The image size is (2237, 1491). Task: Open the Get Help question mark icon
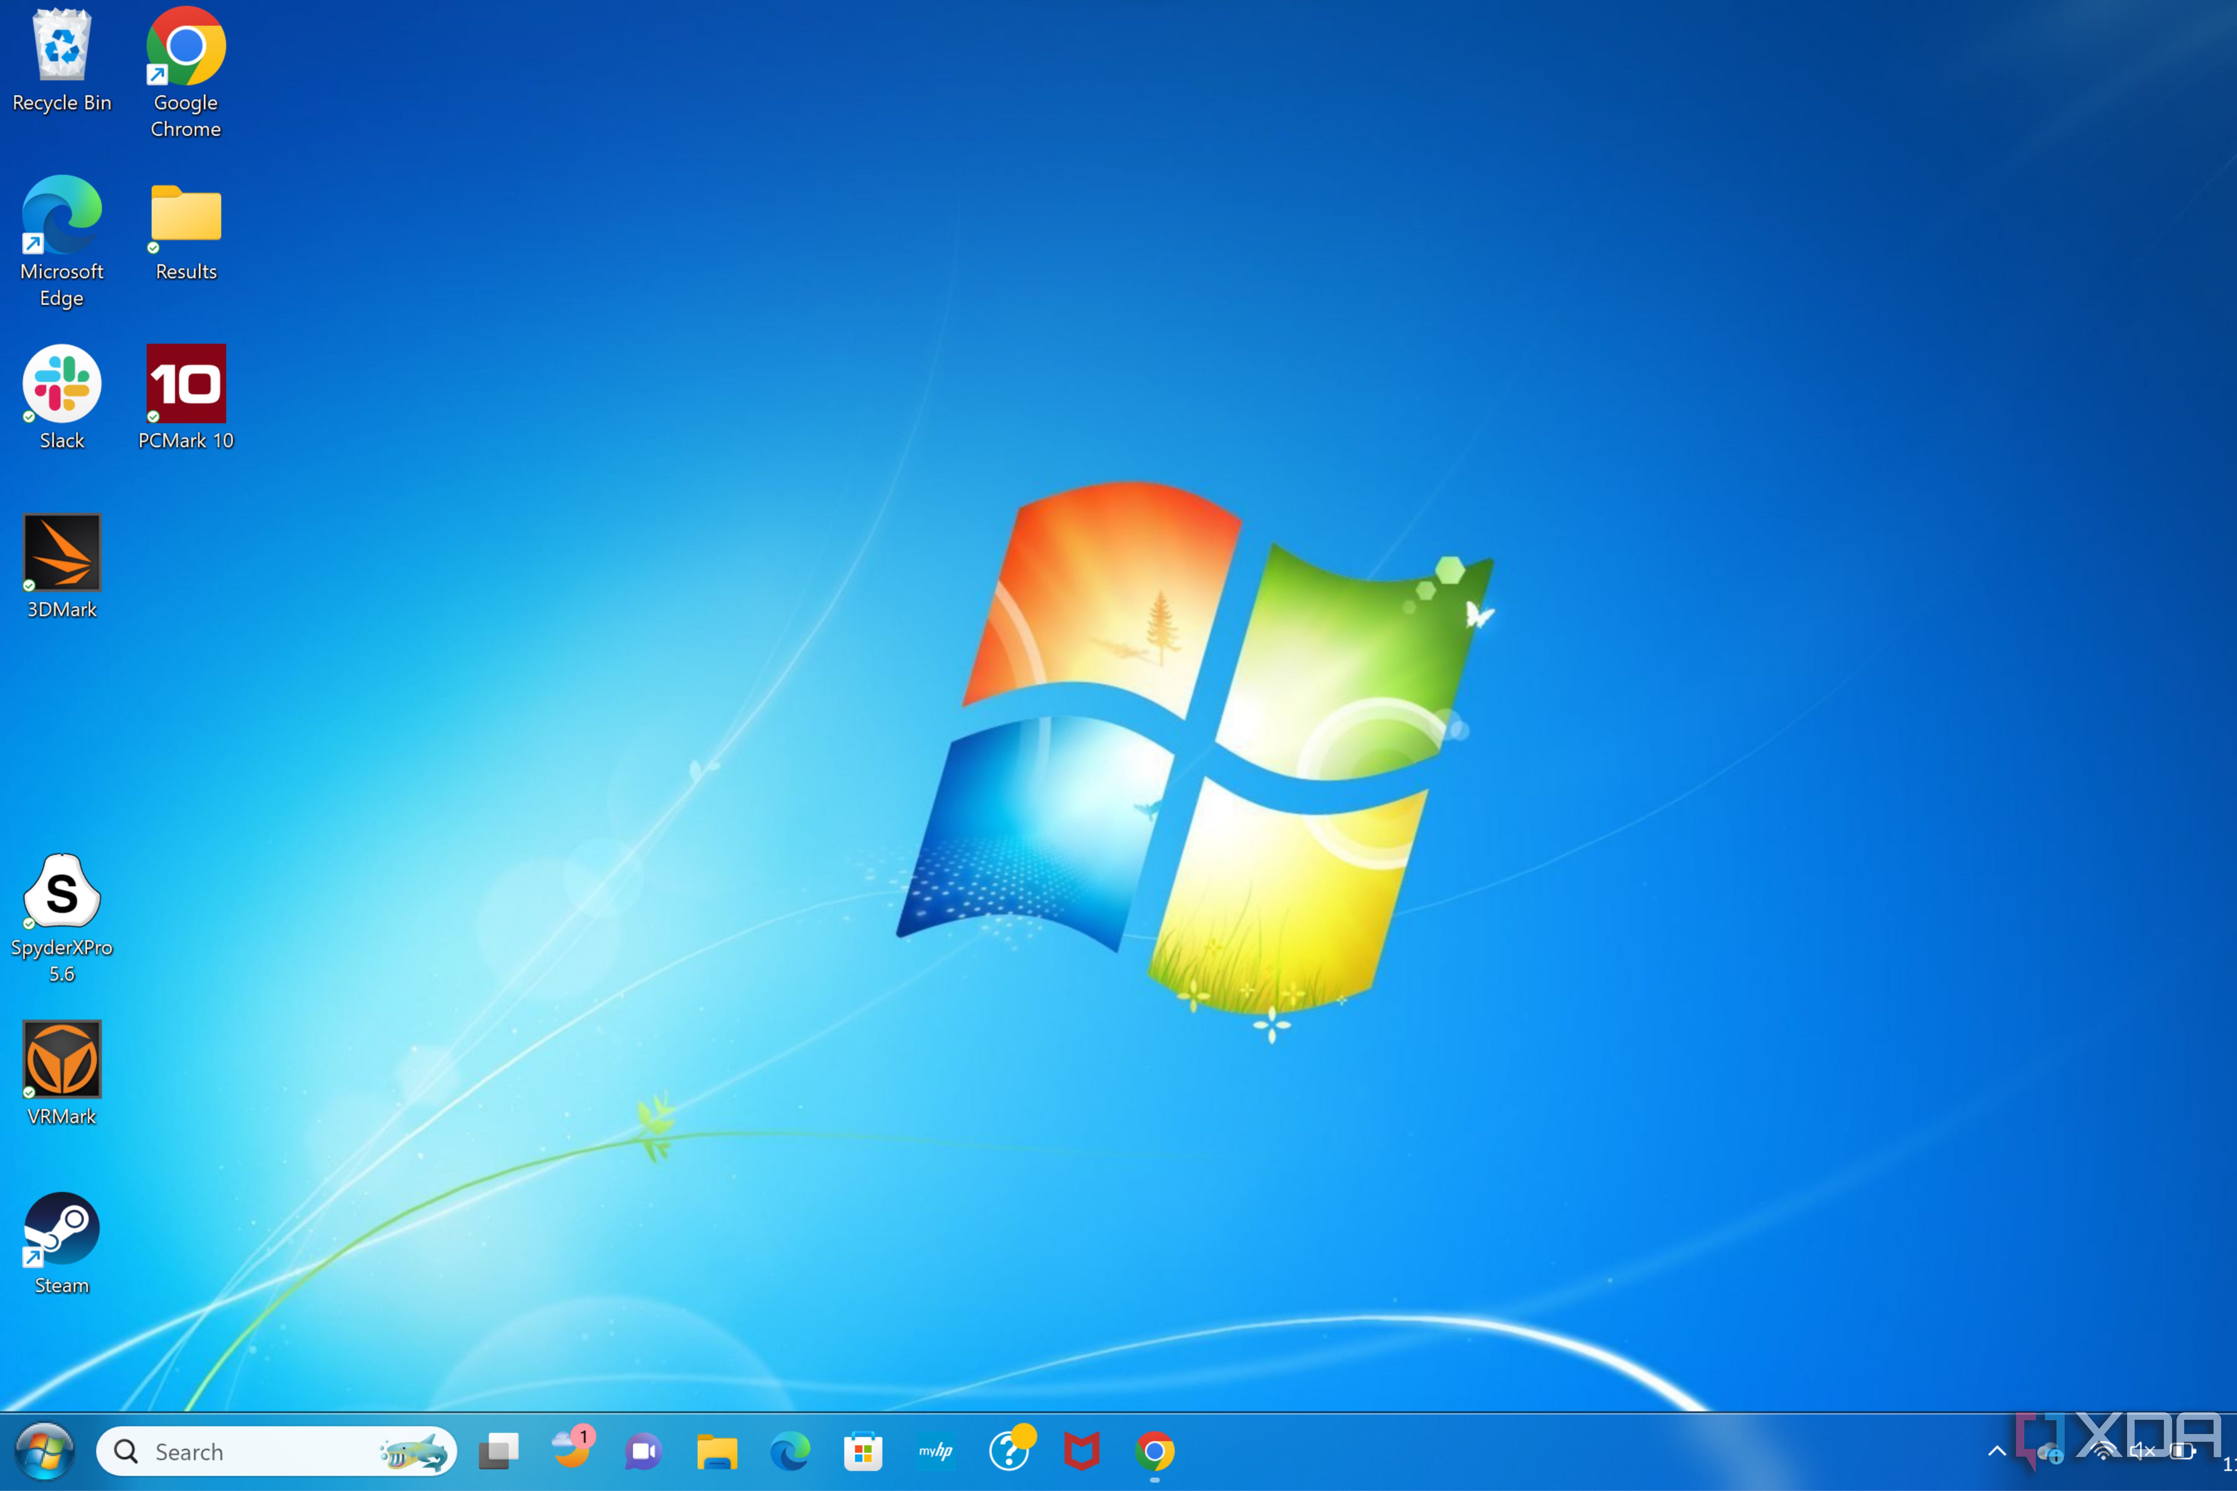(x=1009, y=1451)
